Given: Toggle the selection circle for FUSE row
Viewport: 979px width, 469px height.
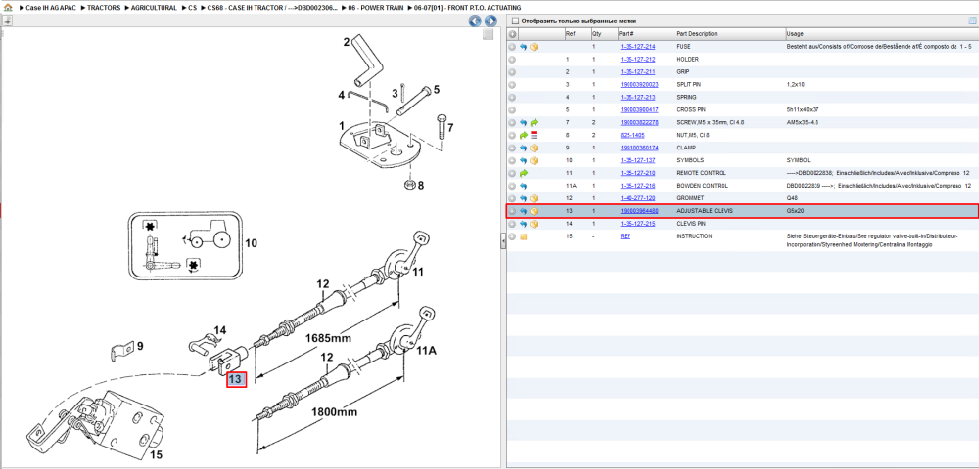Looking at the screenshot, I should (x=513, y=47).
